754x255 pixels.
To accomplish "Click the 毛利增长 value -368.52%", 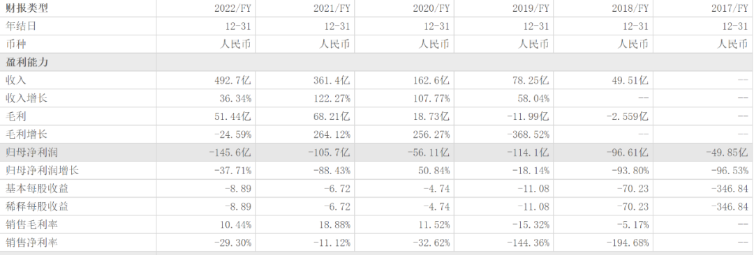I will tap(529, 134).
